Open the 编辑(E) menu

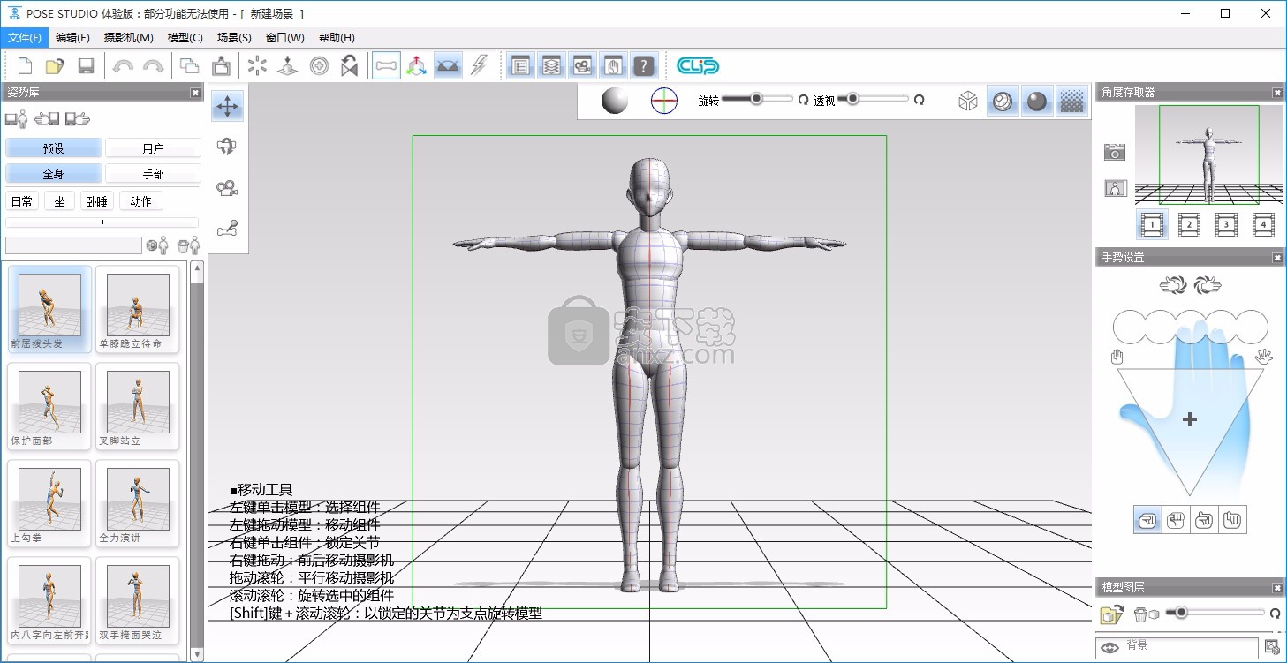72,38
